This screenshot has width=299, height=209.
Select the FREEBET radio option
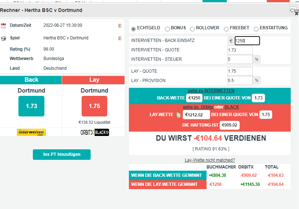(x=226, y=29)
